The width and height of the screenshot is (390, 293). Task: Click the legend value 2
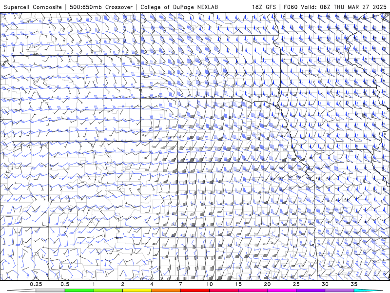click(123, 284)
